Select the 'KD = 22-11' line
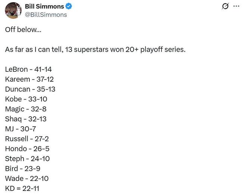The height and width of the screenshot is (195, 246). (x=22, y=188)
